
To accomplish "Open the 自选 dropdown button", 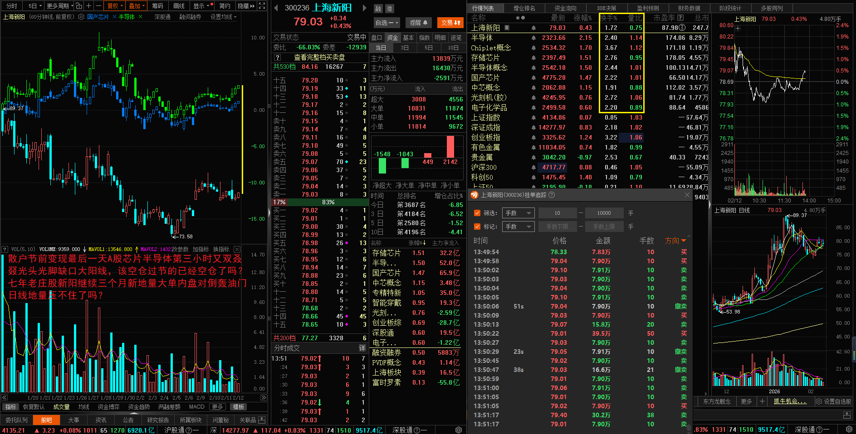I will pyautogui.click(x=387, y=23).
